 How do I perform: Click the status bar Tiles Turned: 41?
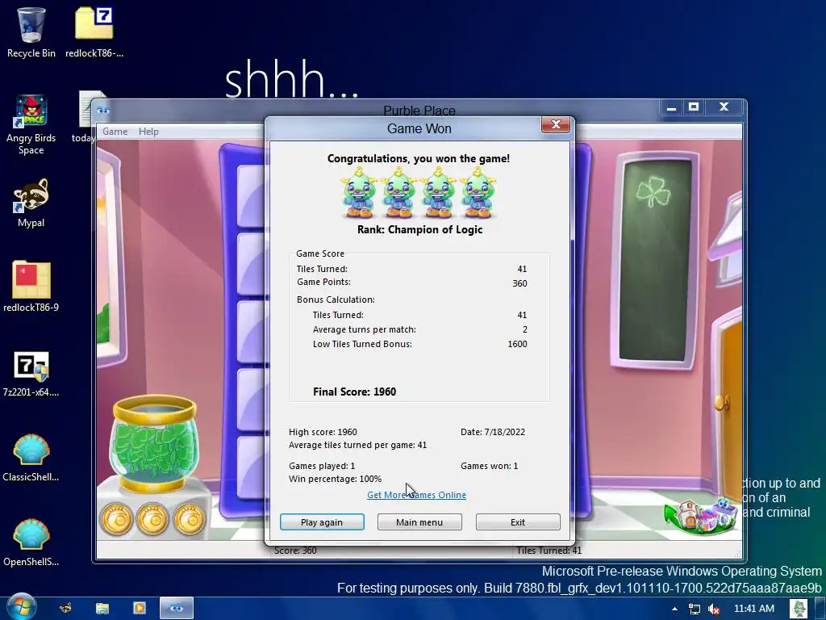549,551
